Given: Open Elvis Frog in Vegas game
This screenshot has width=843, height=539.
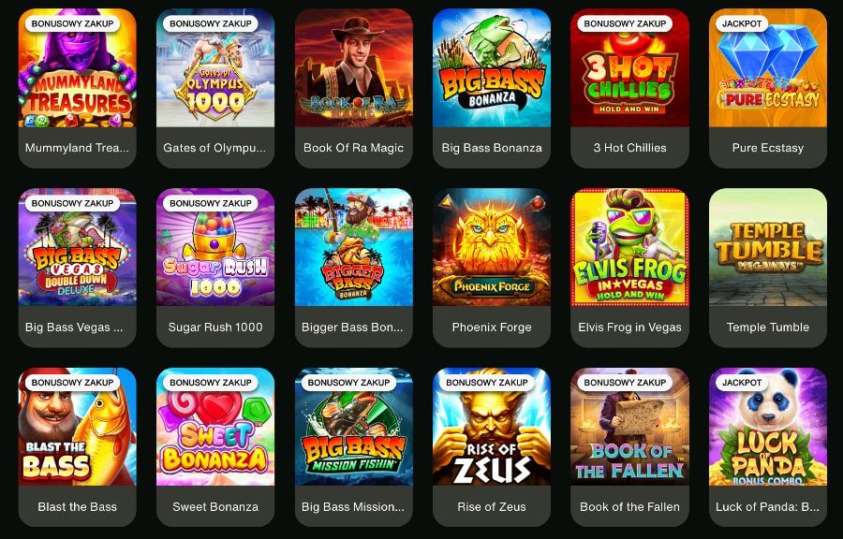Looking at the screenshot, I should pos(629,268).
